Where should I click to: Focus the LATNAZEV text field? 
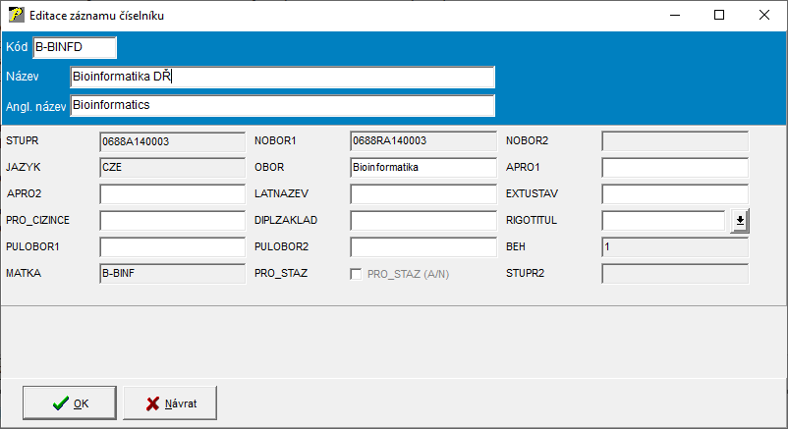pyautogui.click(x=422, y=194)
